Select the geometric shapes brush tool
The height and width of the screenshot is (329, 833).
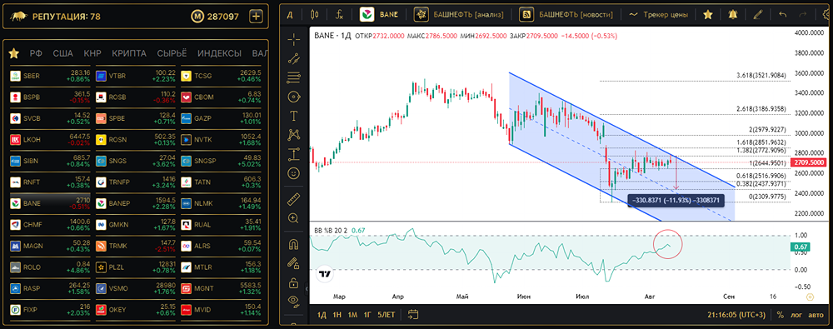(293, 97)
